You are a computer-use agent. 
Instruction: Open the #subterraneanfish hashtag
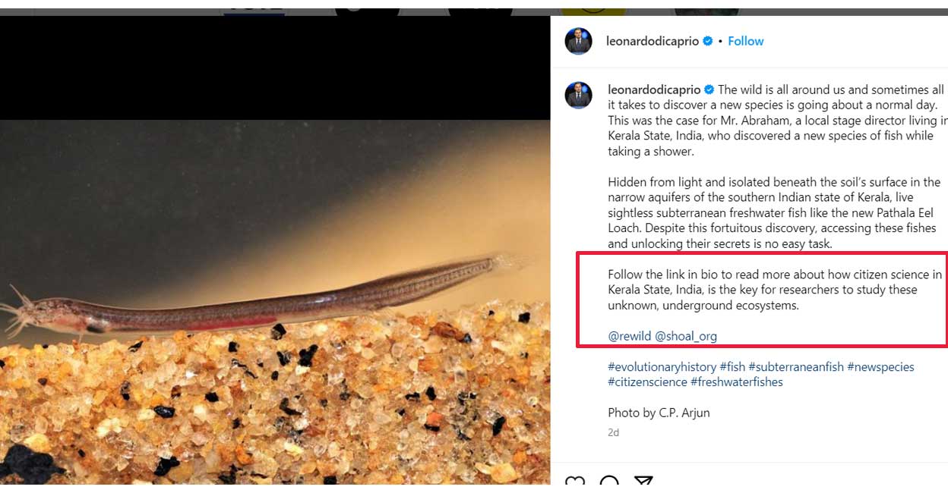point(796,367)
